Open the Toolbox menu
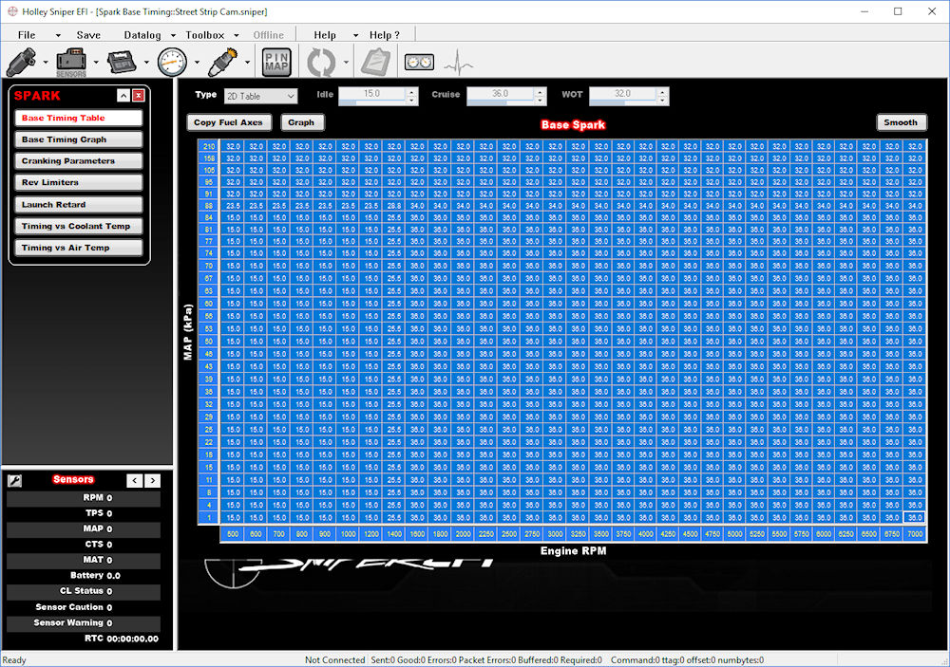The width and height of the screenshot is (950, 667). click(205, 35)
